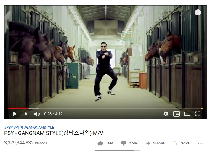Image resolution: width=210 pixels, height=153 pixels.
Task: Seek to middle of progress bar
Action: [105, 108]
